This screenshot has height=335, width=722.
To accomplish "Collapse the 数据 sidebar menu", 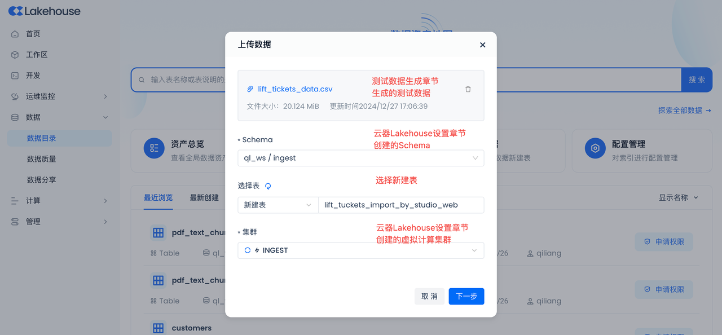I will (59, 117).
